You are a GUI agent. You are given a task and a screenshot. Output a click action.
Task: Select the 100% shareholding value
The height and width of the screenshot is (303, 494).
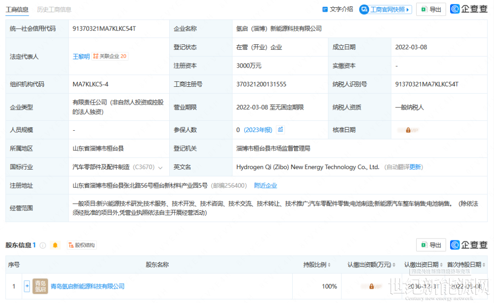(x=329, y=287)
